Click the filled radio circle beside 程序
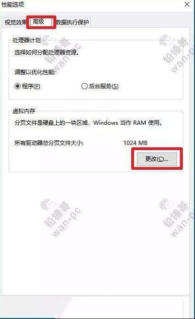 (17, 86)
